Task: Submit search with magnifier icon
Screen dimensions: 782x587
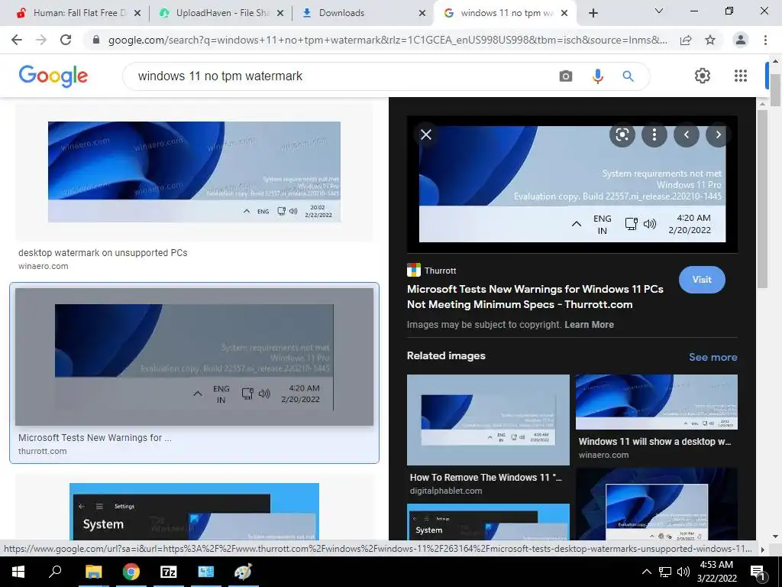Action: (x=628, y=76)
